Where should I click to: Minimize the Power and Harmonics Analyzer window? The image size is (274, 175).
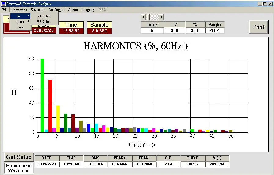coord(260,4)
